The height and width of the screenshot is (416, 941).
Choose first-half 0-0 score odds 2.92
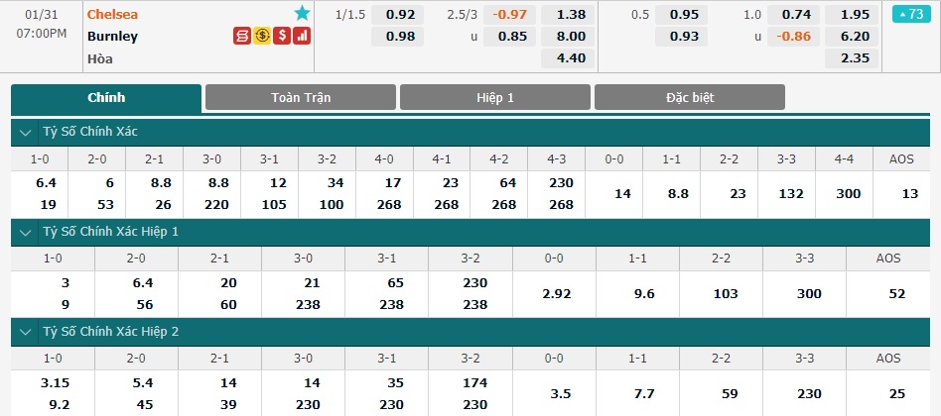554,294
